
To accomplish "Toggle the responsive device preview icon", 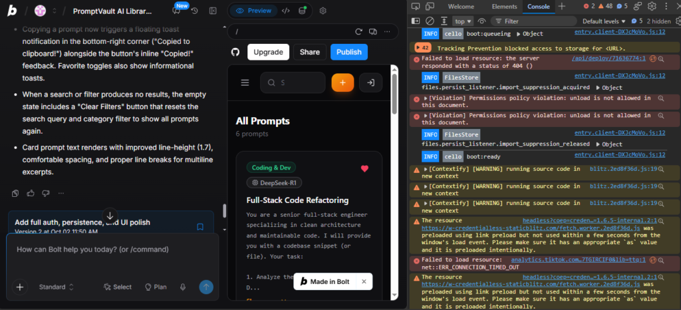I will point(372,31).
